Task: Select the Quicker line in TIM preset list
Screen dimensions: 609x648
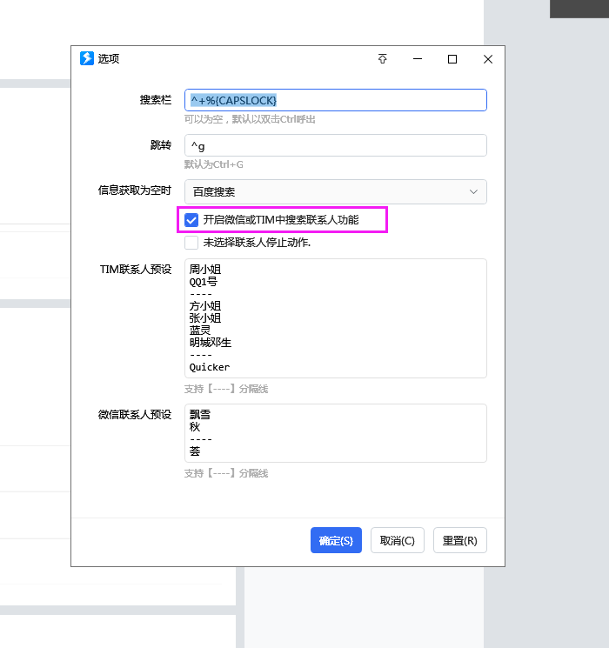Action: 209,367
